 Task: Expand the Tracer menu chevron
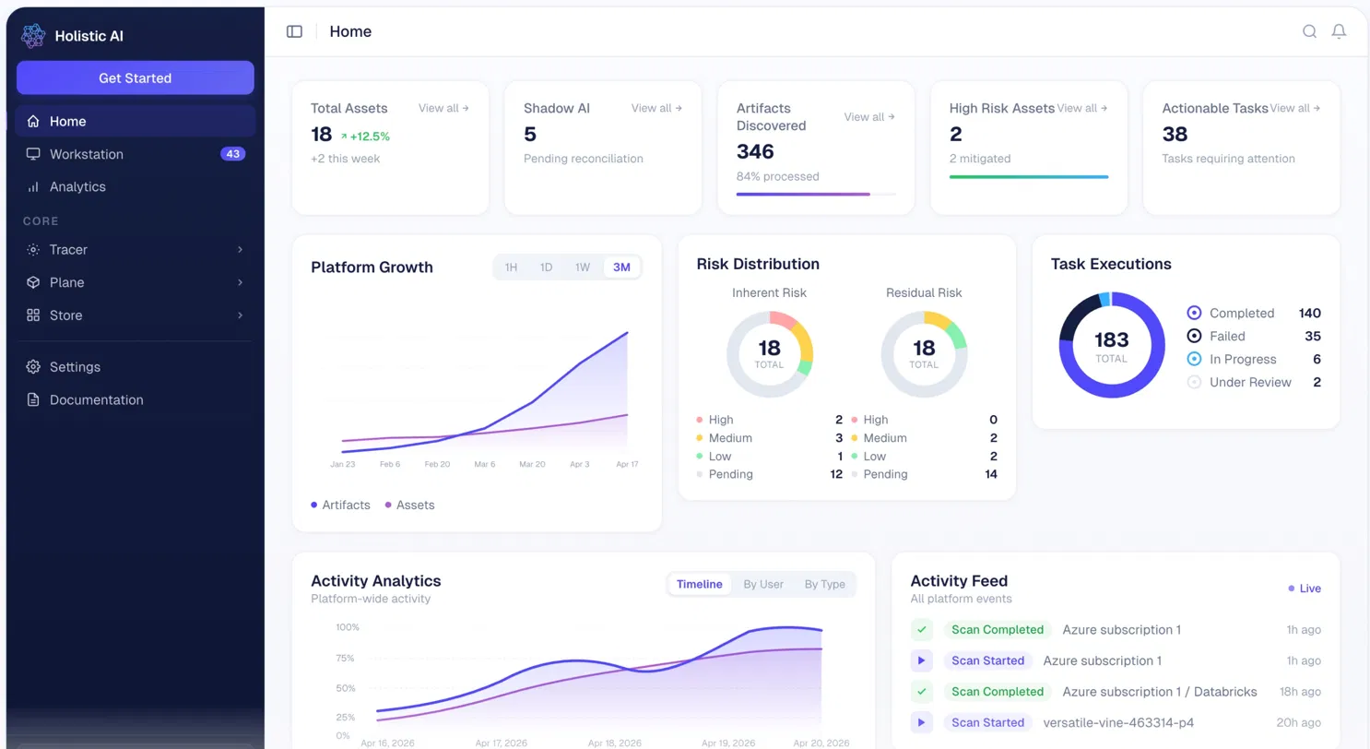point(240,250)
